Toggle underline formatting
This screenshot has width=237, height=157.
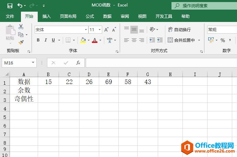tap(53, 40)
